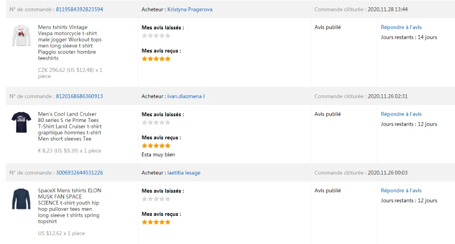455x244 pixels.
Task: Click the SpaceX long sleeve shirt thumbnail
Action: 21,199
